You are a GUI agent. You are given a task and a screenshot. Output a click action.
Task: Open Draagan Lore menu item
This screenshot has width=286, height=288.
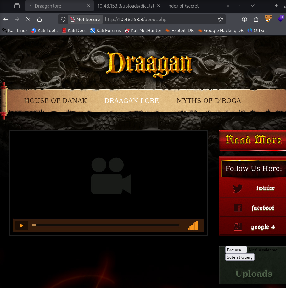pyautogui.click(x=132, y=101)
